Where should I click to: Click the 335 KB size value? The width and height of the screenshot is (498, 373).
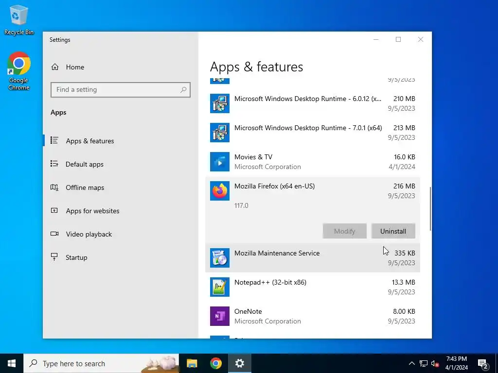[x=405, y=253]
